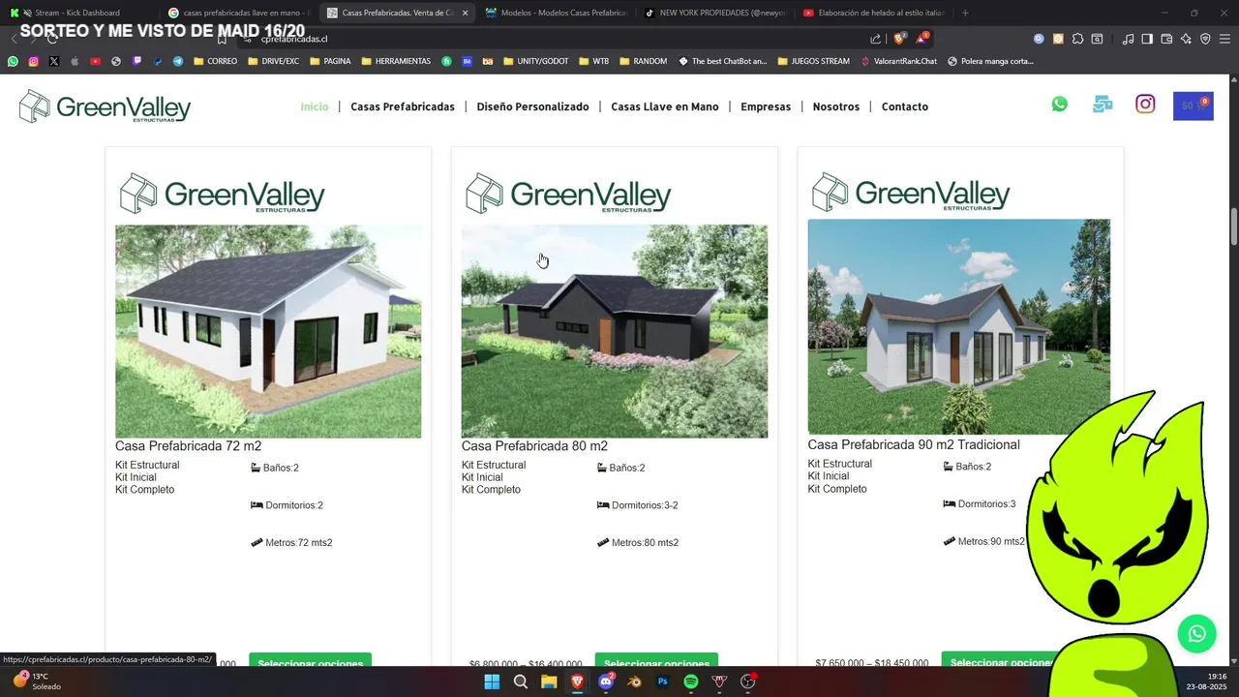Click the WhatsApp icon in the site header
Viewport: 1239px width, 697px height.
coord(1060,104)
